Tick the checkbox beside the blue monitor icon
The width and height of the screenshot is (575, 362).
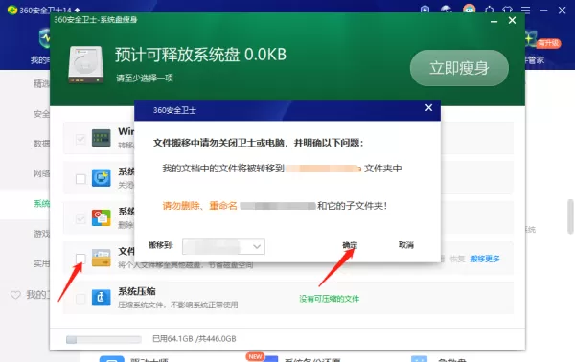pos(80,179)
